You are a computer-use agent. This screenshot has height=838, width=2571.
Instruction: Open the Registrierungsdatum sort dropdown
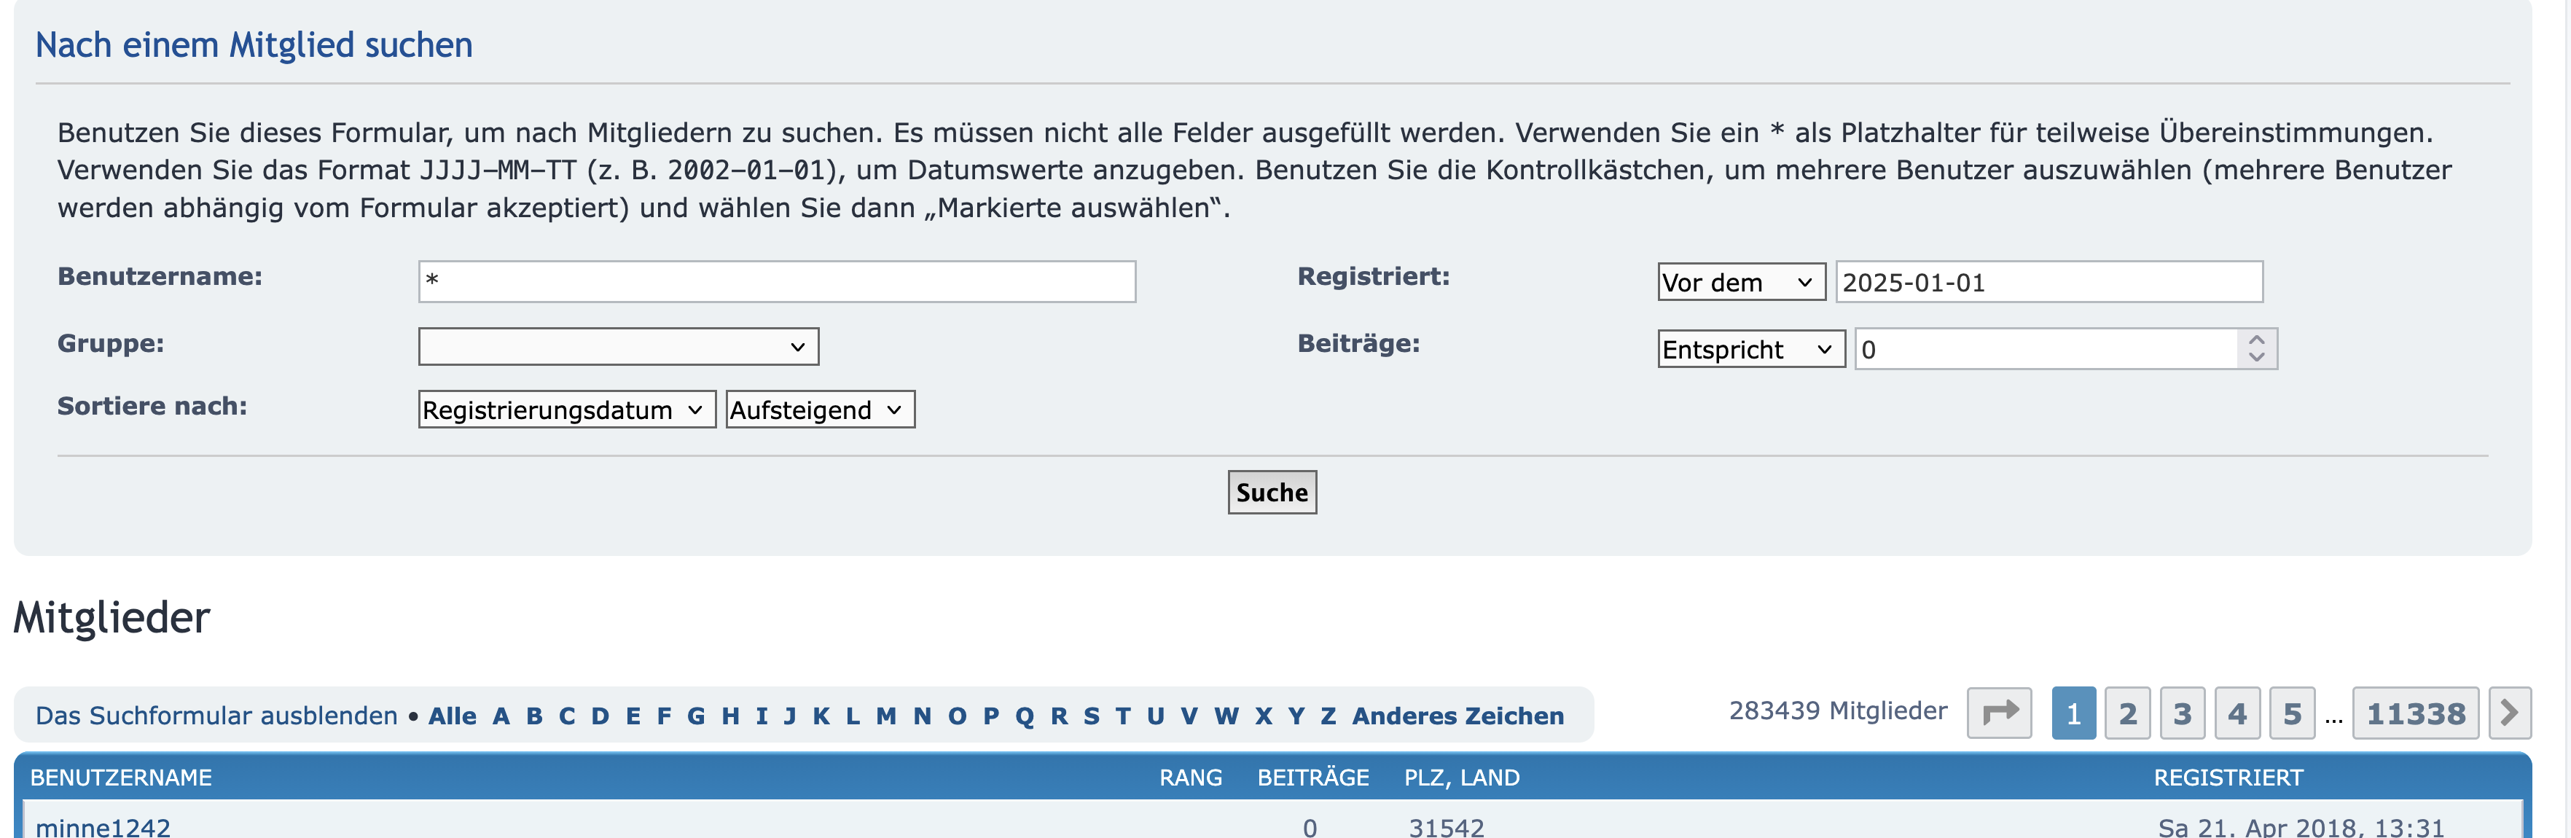pyautogui.click(x=566, y=410)
